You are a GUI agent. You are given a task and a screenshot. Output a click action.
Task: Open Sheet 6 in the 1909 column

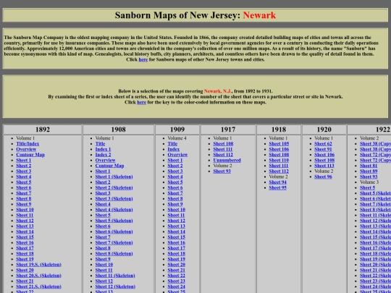pos(175,187)
